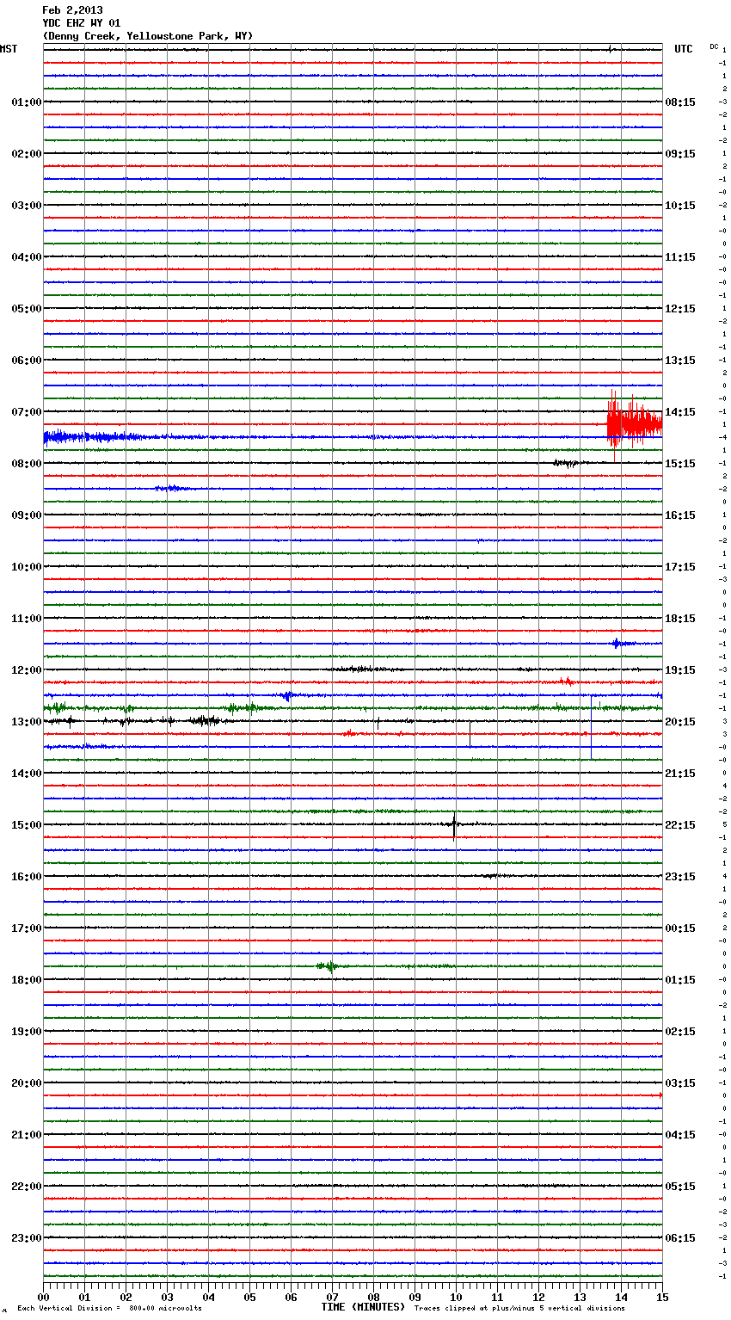Click the 00:15 UTC row label

click(x=680, y=928)
